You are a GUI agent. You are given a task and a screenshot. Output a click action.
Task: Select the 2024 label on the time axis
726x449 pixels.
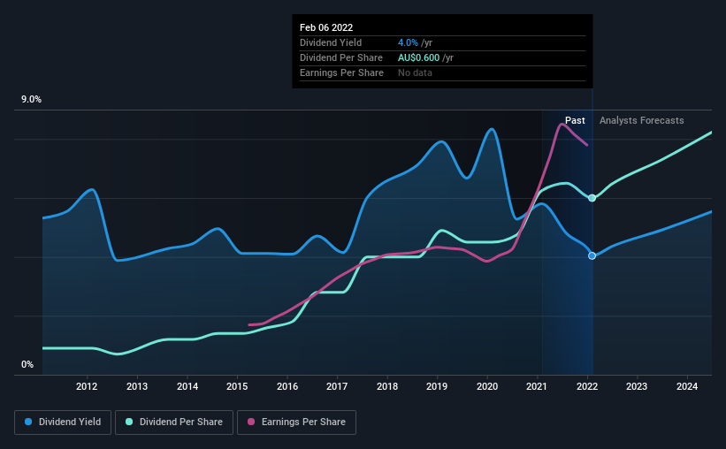(687, 386)
